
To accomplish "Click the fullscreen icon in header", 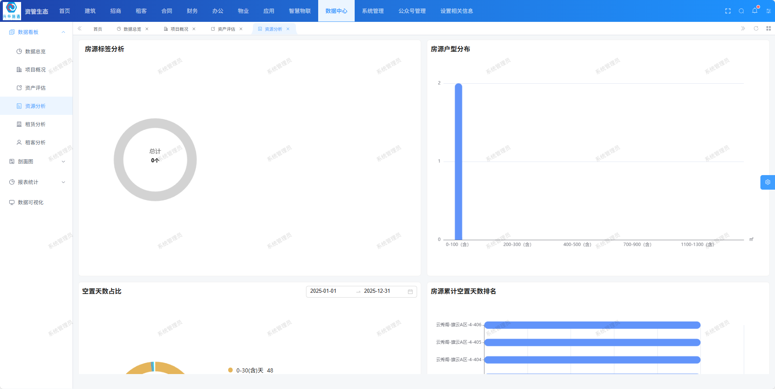I will pyautogui.click(x=728, y=11).
